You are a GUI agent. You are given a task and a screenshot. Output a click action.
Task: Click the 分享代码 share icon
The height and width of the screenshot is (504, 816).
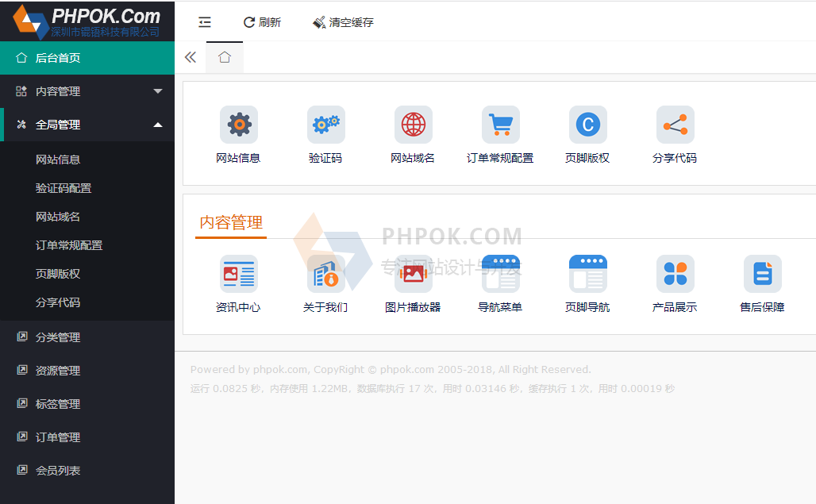point(675,125)
